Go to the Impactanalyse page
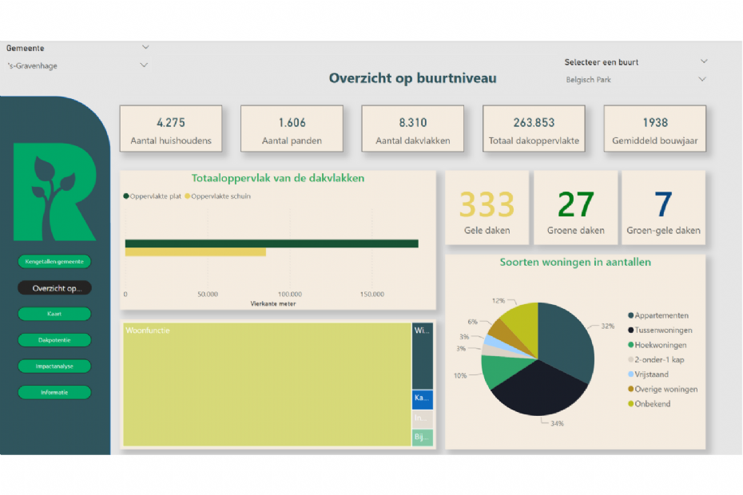The height and width of the screenshot is (495, 743). click(x=54, y=366)
